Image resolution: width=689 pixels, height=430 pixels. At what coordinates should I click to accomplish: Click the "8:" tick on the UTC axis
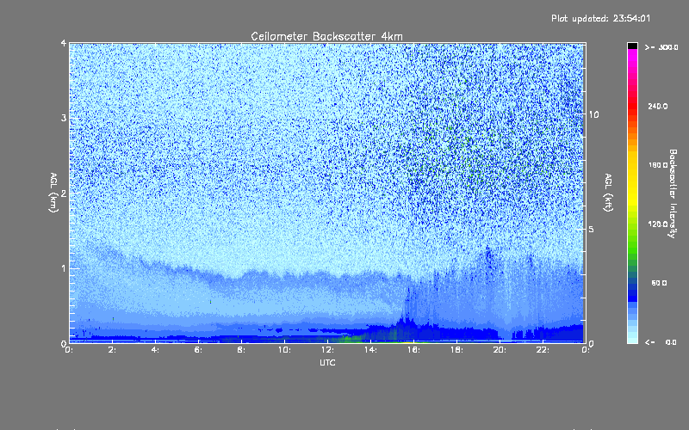click(x=241, y=350)
